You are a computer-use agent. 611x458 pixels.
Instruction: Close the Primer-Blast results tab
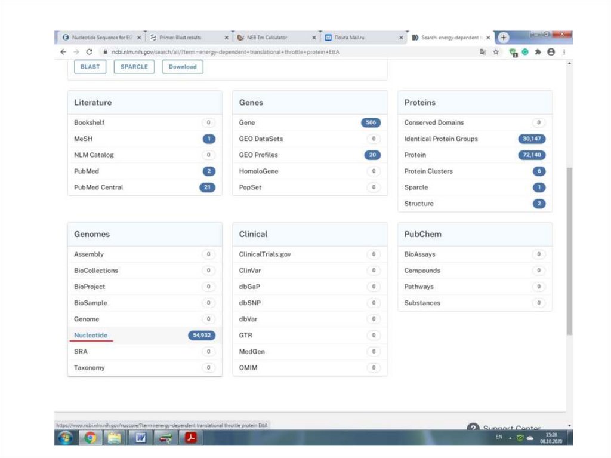pyautogui.click(x=226, y=38)
